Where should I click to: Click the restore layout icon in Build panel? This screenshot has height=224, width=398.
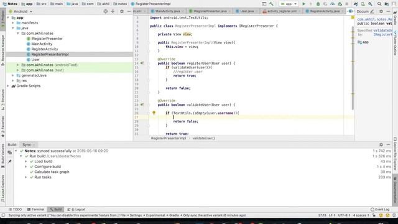(x=10, y=152)
